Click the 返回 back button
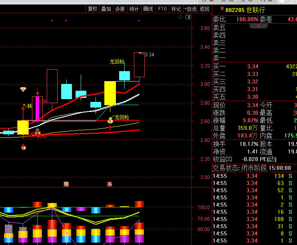This screenshot has height=245, width=297. [x=204, y=9]
